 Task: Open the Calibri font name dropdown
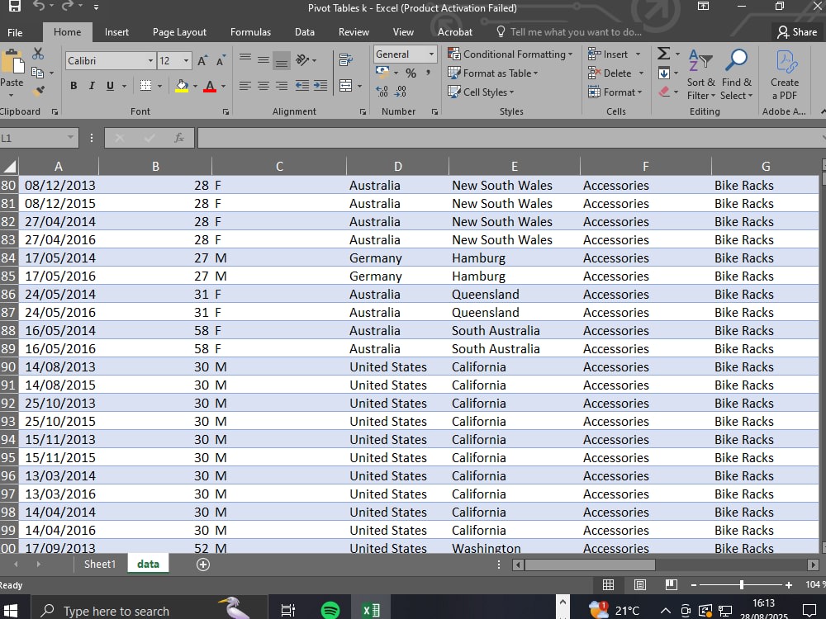click(150, 60)
